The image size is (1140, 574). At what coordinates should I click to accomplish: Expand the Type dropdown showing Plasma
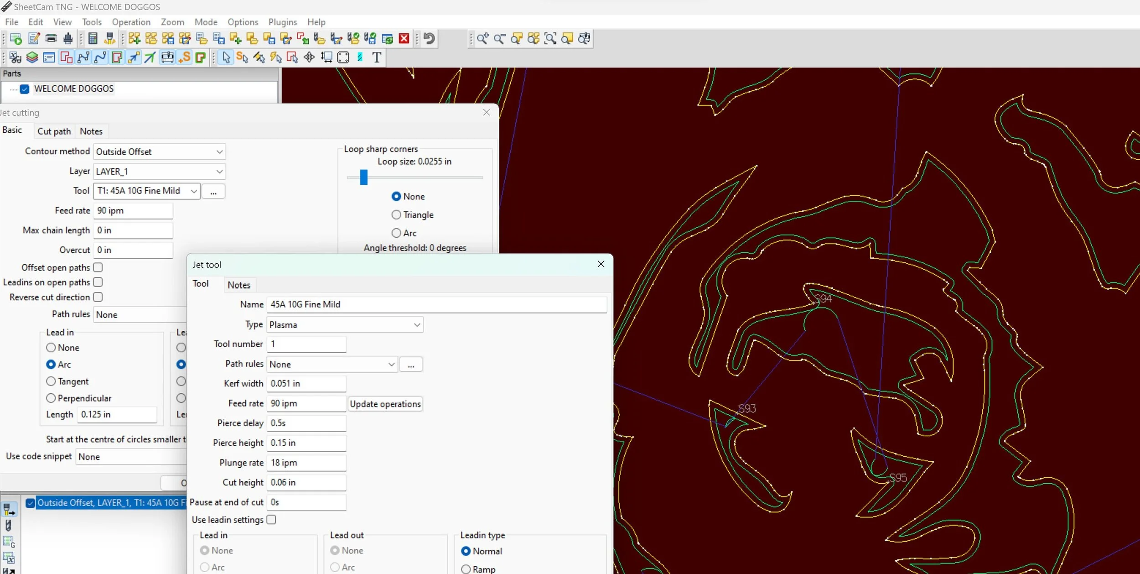pyautogui.click(x=345, y=325)
